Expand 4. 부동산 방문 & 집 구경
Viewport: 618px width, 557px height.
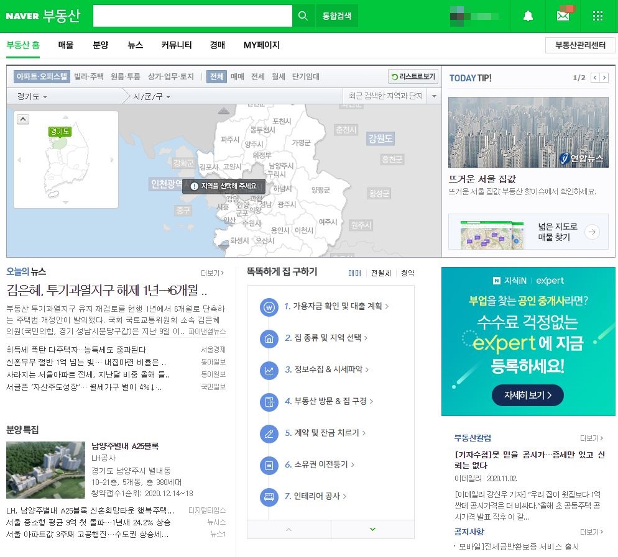[x=329, y=401]
